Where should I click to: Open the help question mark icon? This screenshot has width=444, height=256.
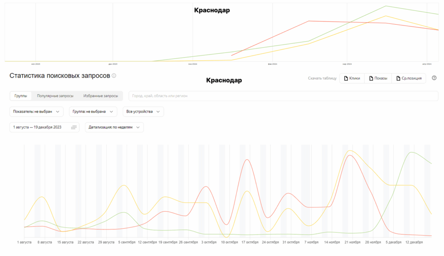click(x=434, y=78)
